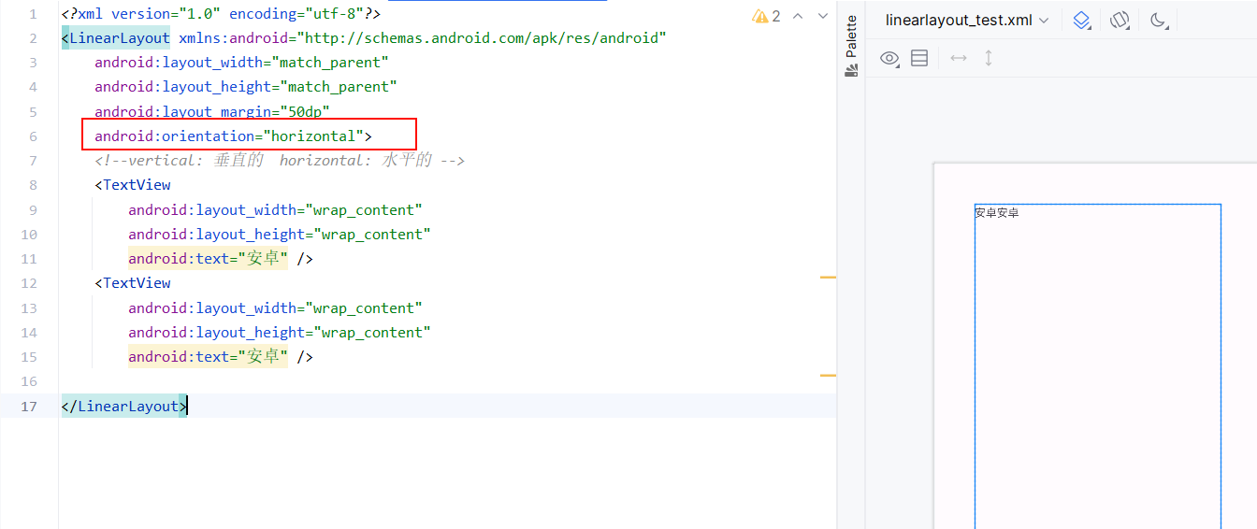Click layout_height "wrap_content" on line 14
Image resolution: width=1257 pixels, height=529 pixels.
click(372, 333)
